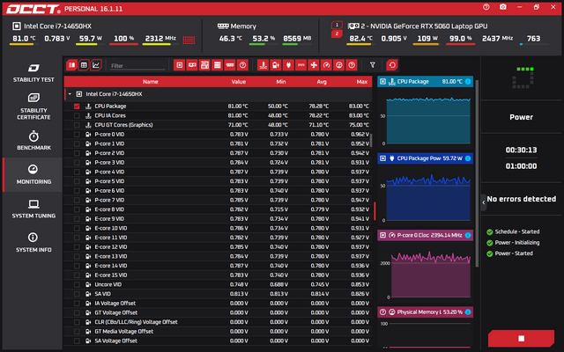Toggle the voltage sensor type filter
Viewport: 564px width, 352px height.
276,65
